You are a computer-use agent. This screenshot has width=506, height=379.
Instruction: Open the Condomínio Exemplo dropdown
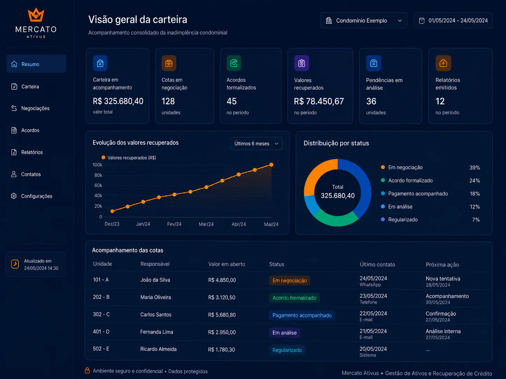(363, 21)
